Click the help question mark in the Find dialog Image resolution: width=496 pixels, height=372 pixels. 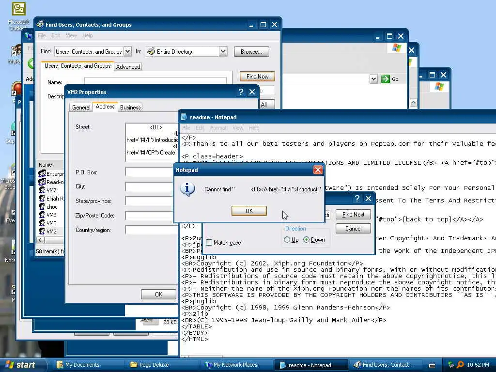357,198
